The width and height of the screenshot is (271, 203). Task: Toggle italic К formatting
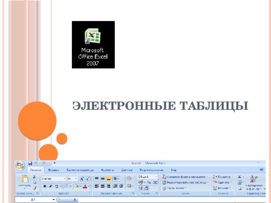51,186
